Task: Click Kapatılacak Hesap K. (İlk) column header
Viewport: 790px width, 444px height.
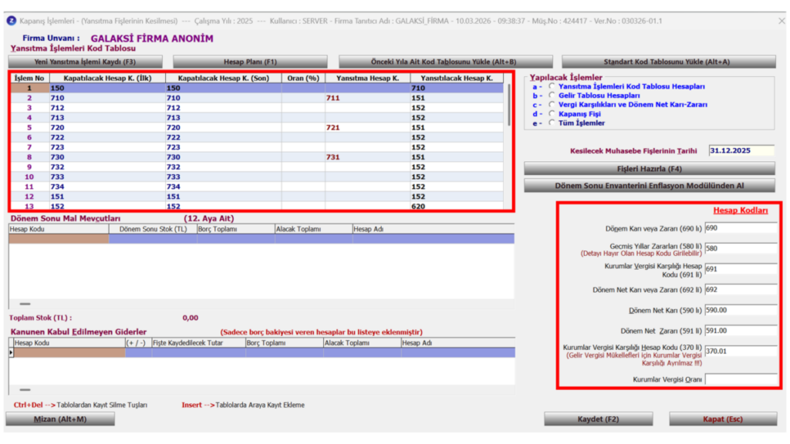Action: click(x=106, y=78)
